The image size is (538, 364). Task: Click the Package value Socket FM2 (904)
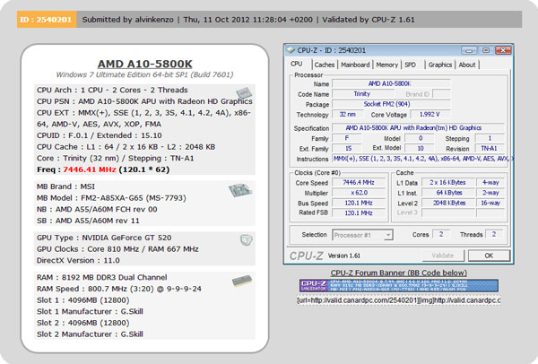pos(391,104)
